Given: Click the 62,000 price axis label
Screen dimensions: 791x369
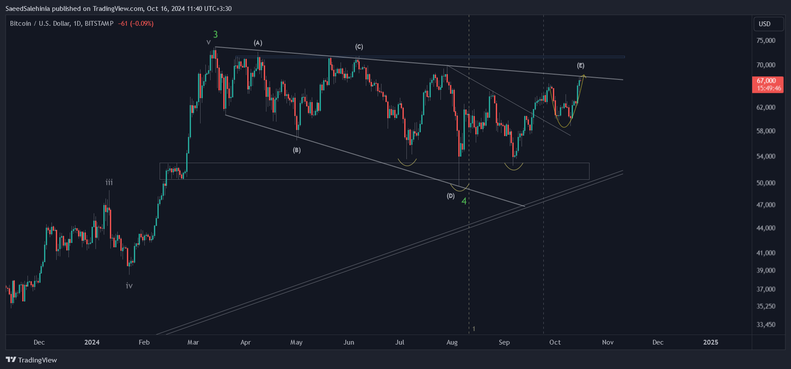Looking at the screenshot, I should pos(766,107).
